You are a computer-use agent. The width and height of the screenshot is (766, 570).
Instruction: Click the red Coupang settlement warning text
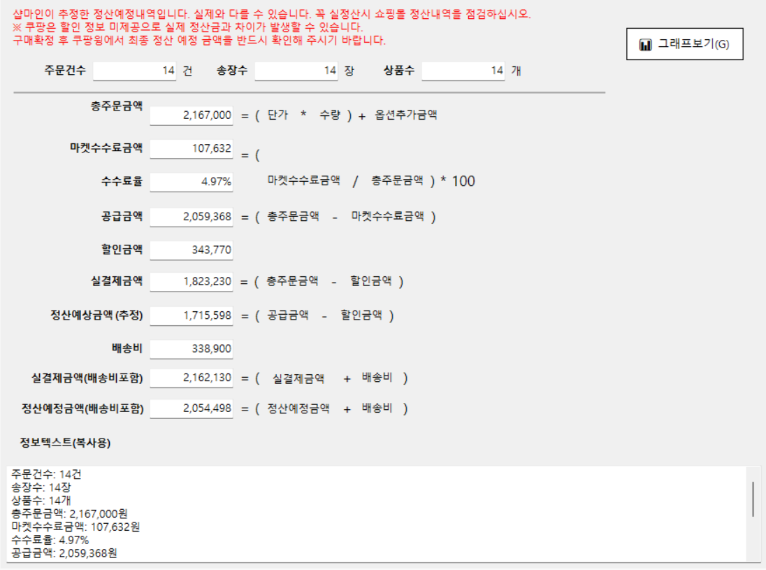187,27
